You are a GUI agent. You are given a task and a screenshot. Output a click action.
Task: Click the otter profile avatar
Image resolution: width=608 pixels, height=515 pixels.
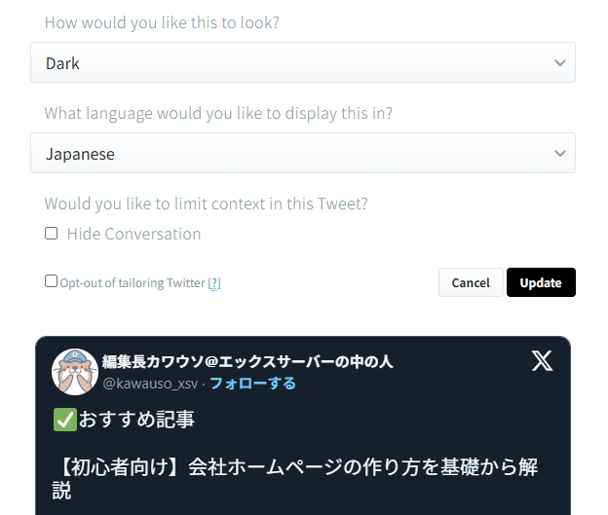[75, 371]
